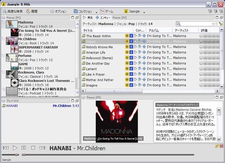Click the Madonna album cover in the info pane

(117, 121)
